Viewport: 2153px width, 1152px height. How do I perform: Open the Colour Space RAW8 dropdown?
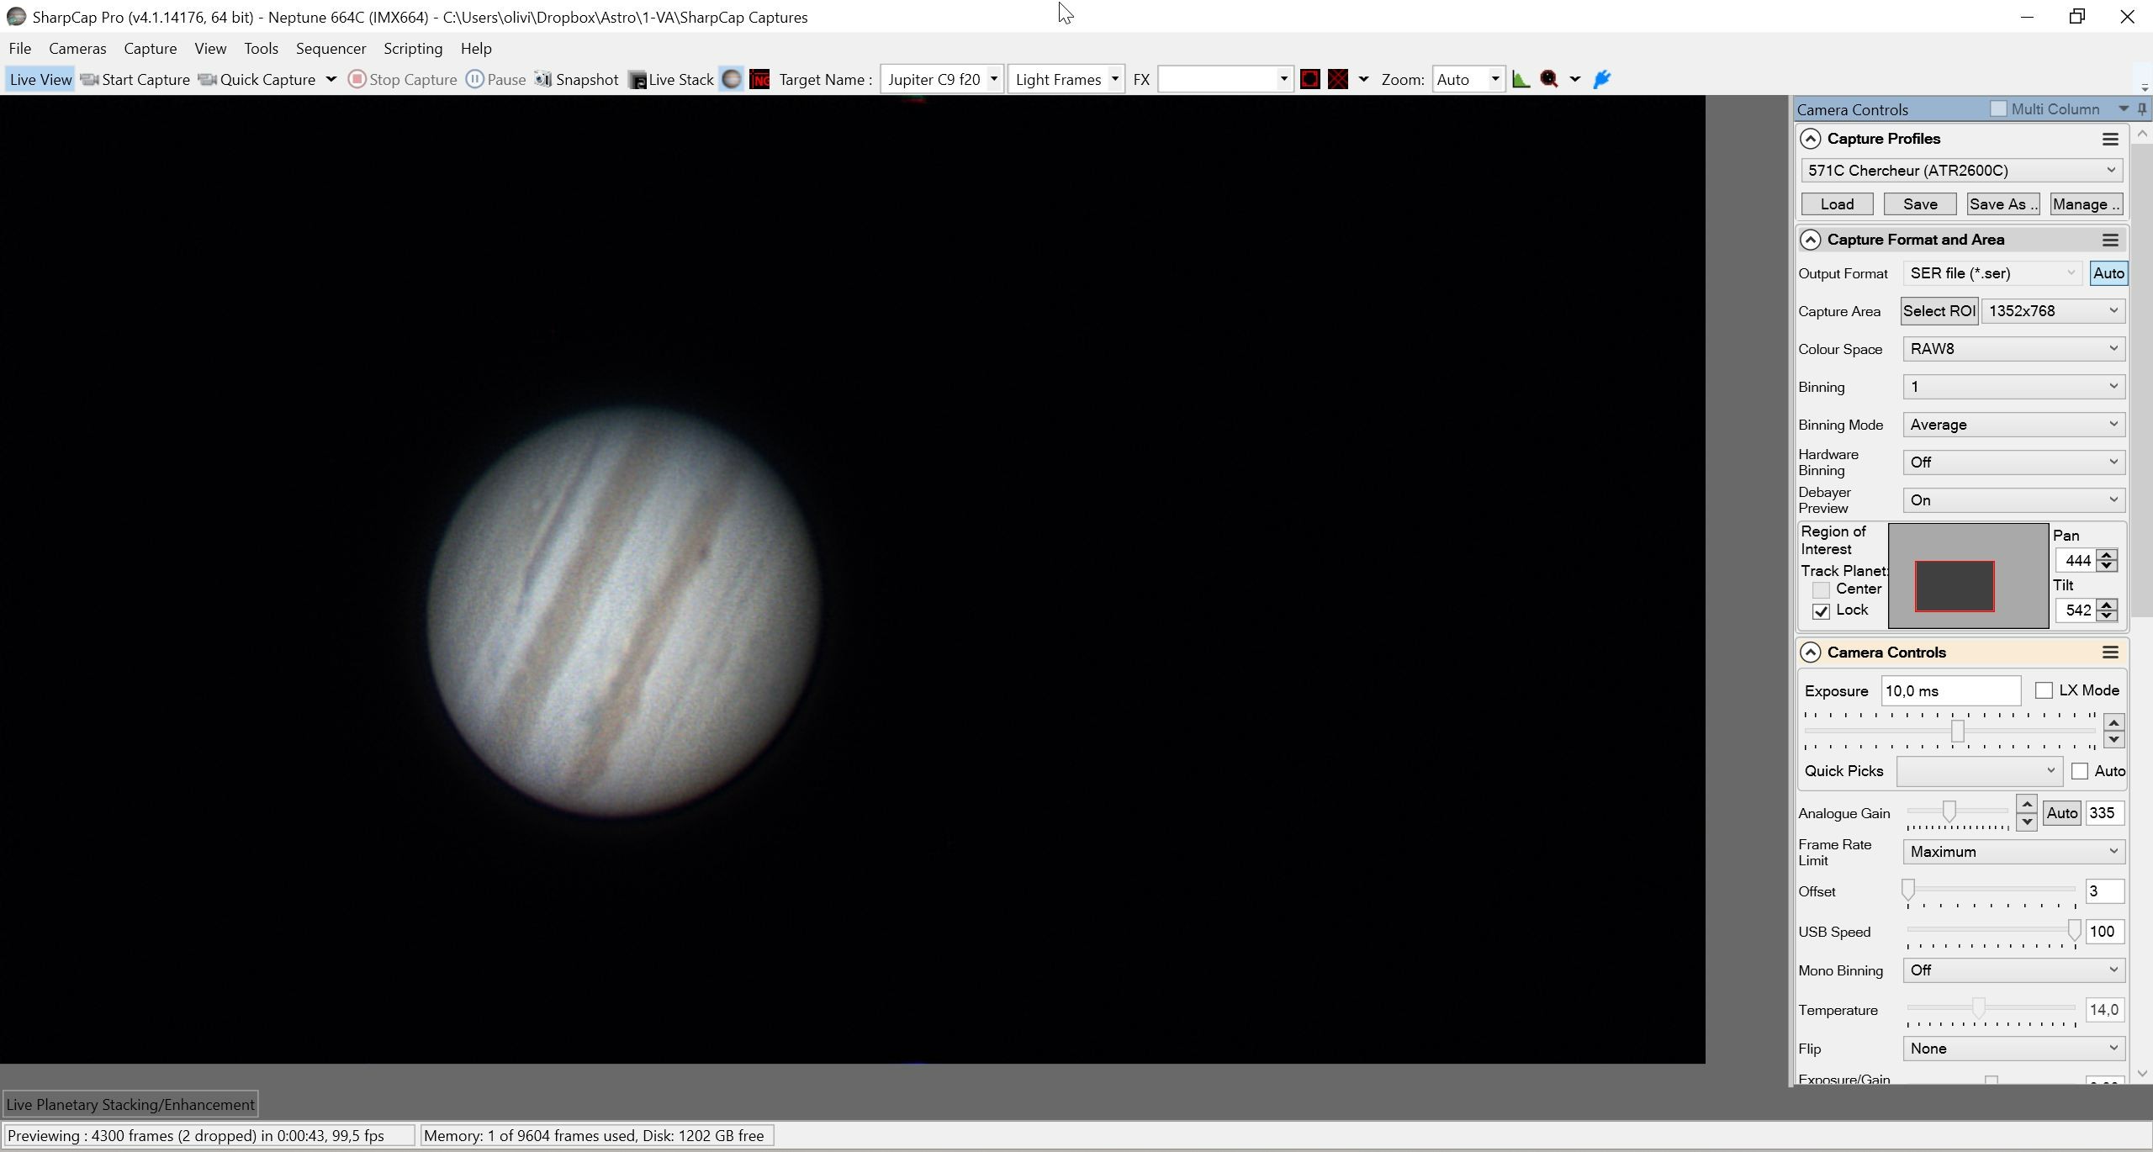(x=2013, y=349)
